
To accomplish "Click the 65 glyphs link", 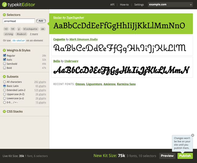I will pyautogui.click(x=41, y=86).
